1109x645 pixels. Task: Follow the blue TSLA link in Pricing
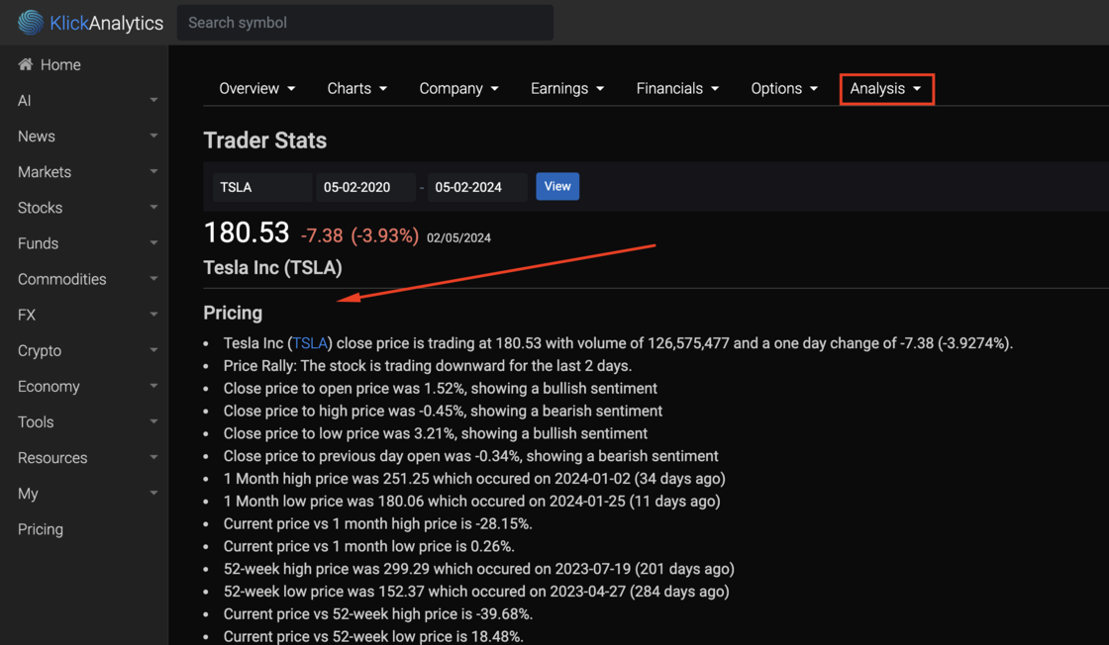click(310, 343)
